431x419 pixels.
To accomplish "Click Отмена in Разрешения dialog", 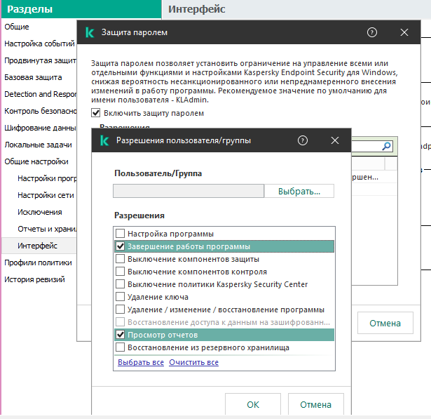I will (x=316, y=404).
